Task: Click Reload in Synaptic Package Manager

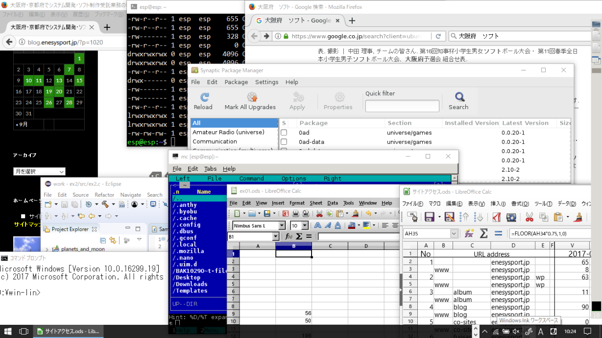Action: 203,101
